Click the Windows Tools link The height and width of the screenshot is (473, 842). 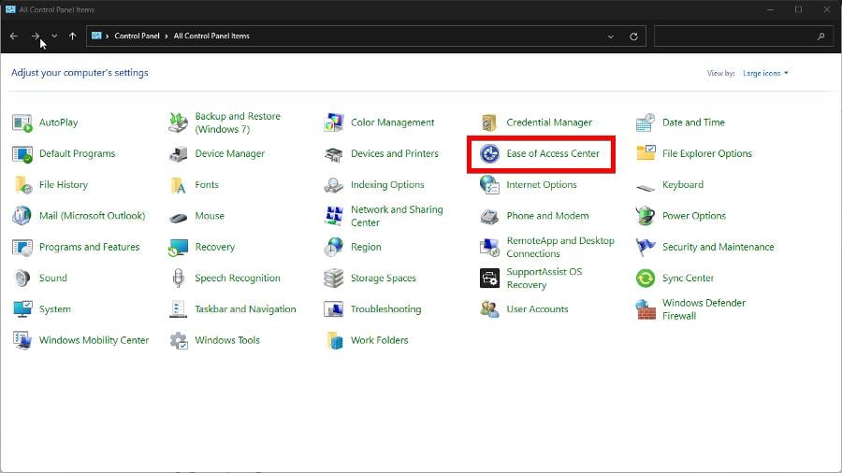(x=227, y=340)
